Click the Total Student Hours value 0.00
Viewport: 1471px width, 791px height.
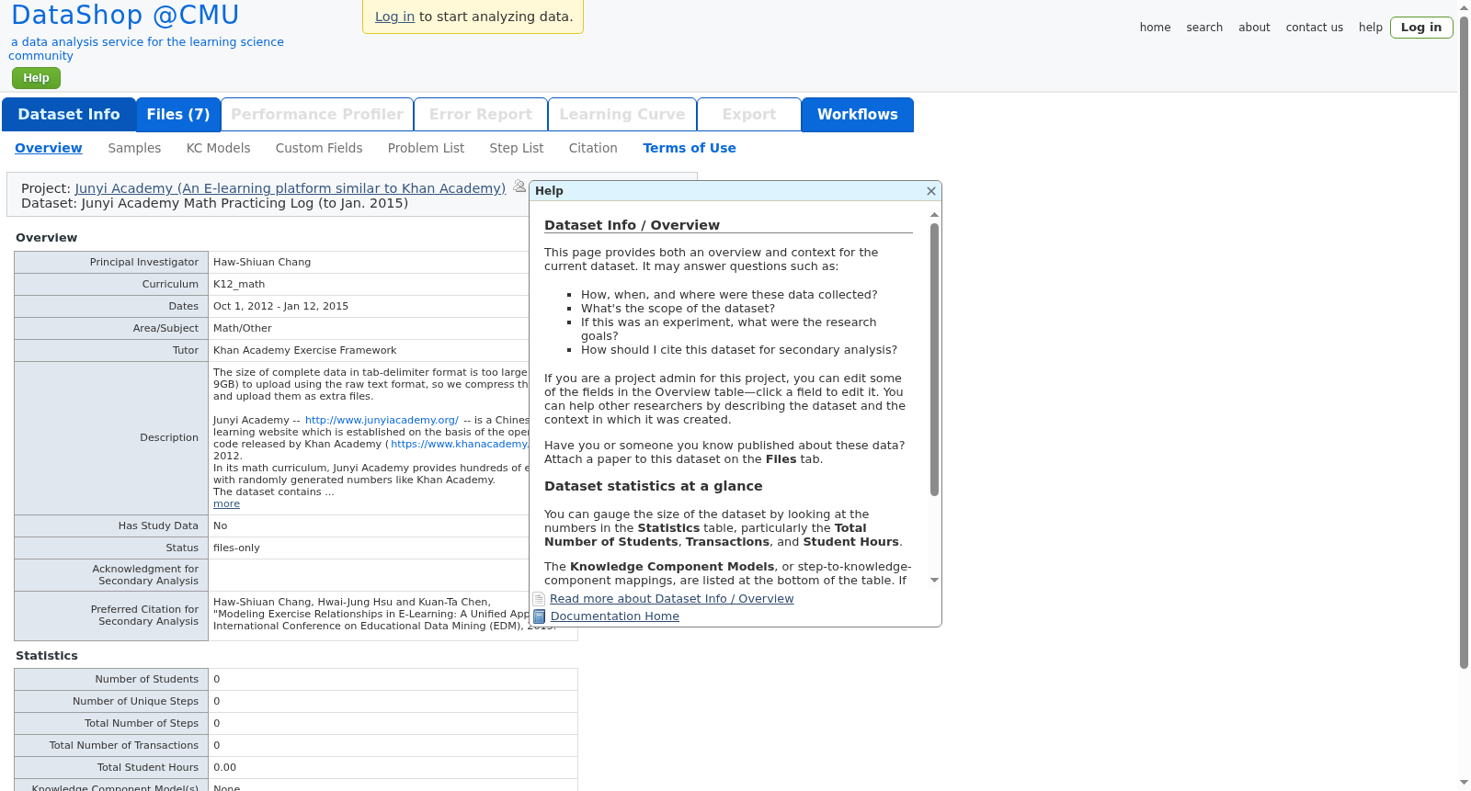coord(225,767)
